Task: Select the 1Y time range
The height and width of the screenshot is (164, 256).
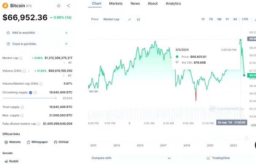Action: pyautogui.click(x=227, y=19)
